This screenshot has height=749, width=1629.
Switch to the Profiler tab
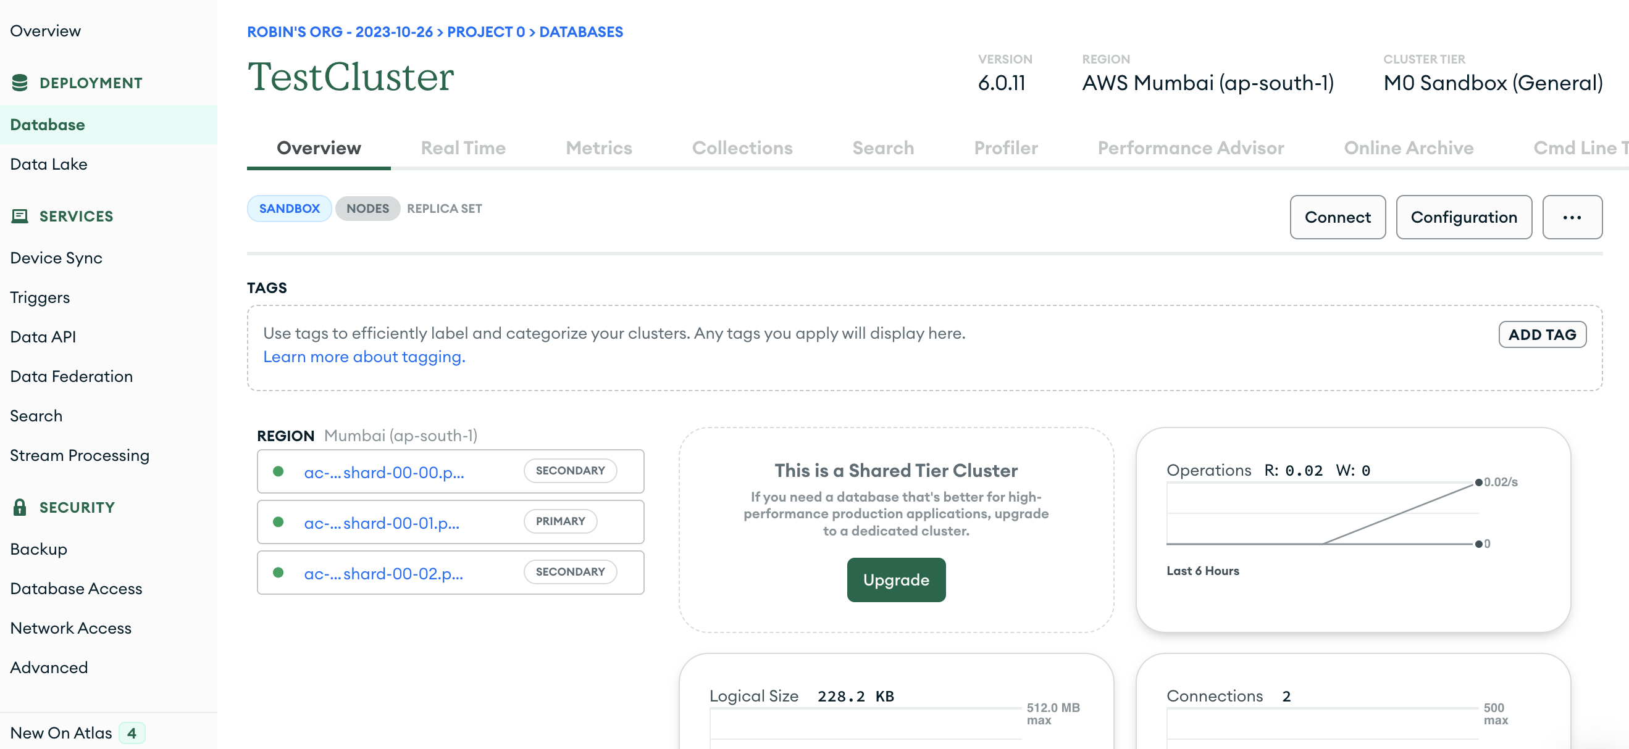(1005, 148)
